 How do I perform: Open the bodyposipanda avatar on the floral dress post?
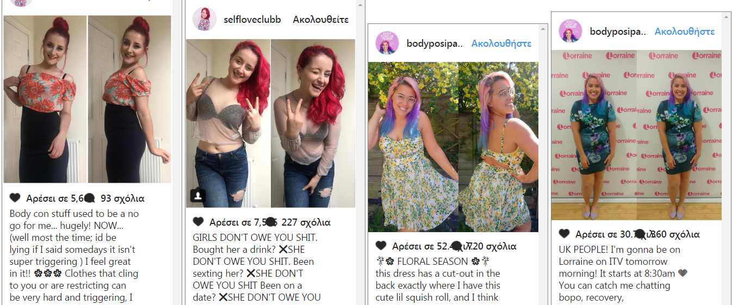coord(387,43)
